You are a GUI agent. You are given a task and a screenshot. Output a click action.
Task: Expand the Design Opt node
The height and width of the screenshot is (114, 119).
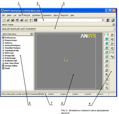(3, 55)
